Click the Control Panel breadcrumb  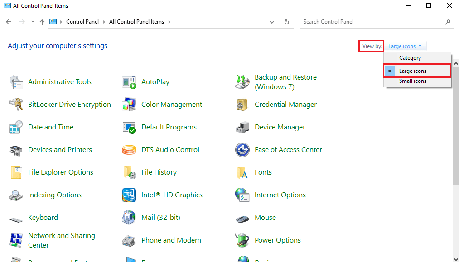[x=82, y=22]
